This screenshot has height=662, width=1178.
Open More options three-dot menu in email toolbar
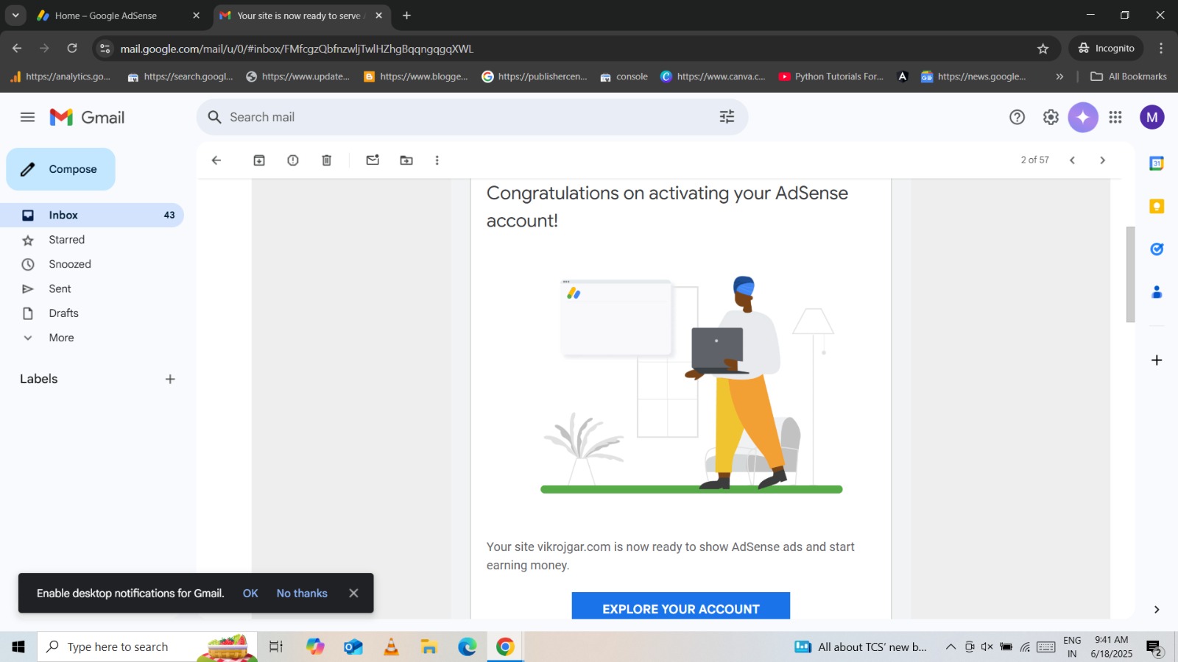(437, 160)
